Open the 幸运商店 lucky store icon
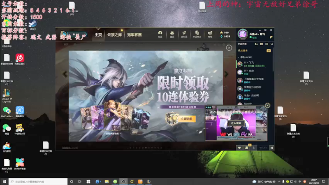Screen dimensions: 329x185 tap(197, 34)
